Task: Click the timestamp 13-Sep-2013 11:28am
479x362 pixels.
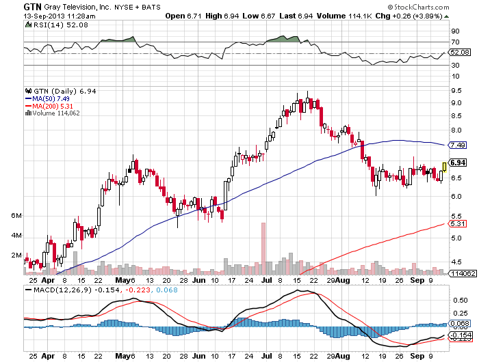Action: click(60, 16)
